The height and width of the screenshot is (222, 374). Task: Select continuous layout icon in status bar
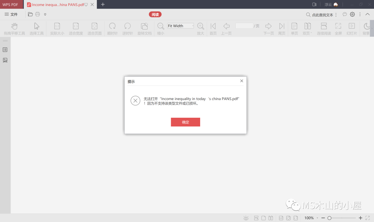pos(256,218)
